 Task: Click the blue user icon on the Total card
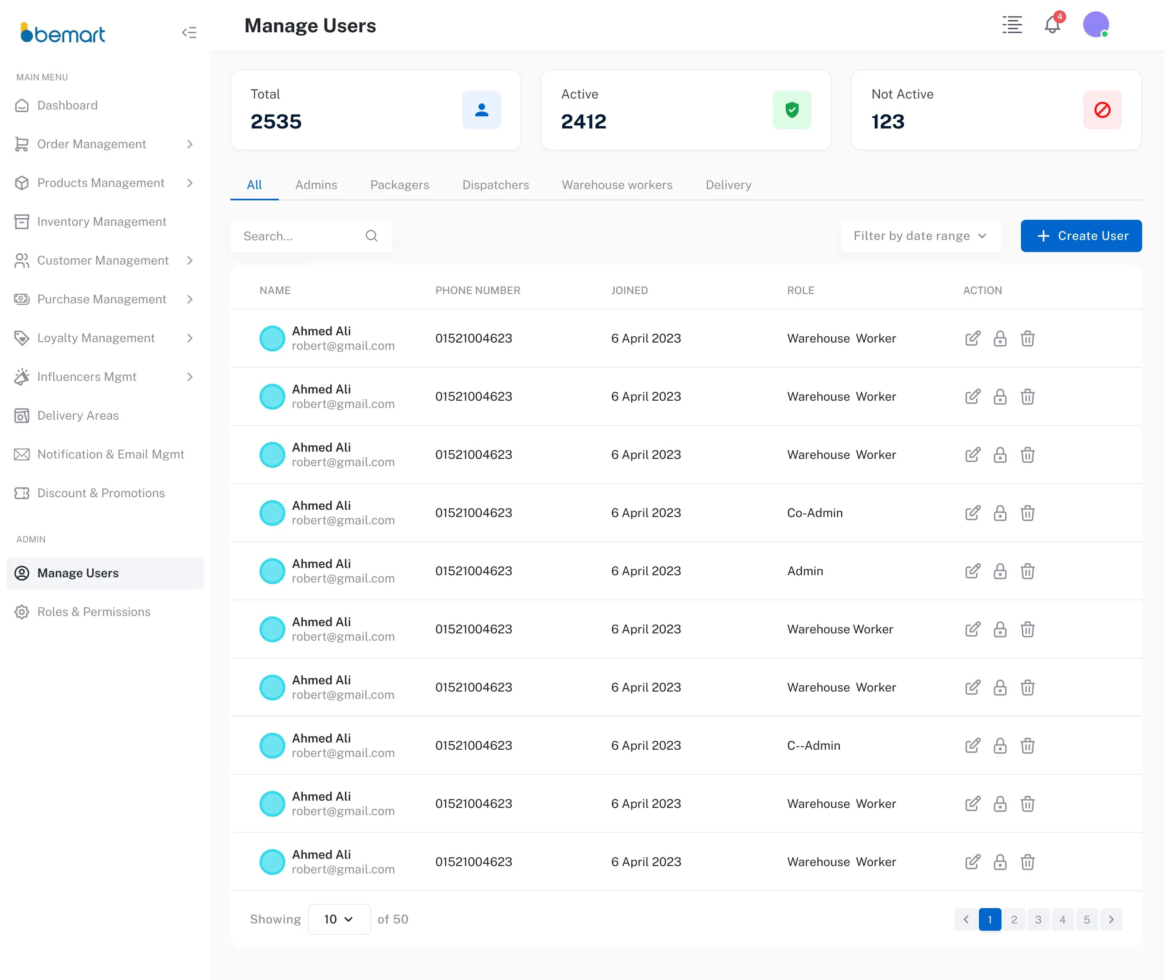pyautogui.click(x=481, y=110)
